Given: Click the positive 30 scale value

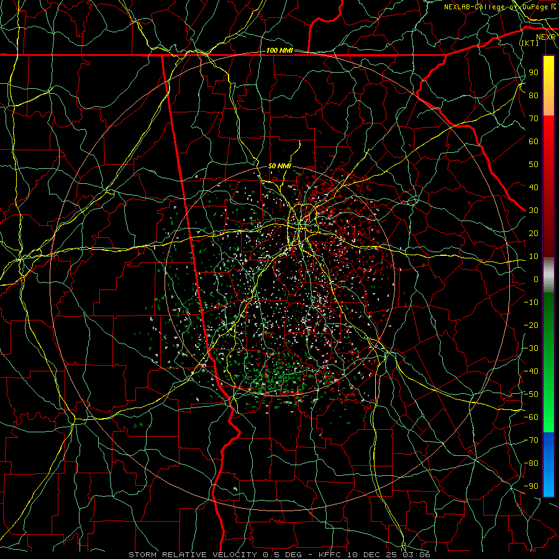Looking at the screenshot, I should coord(534,211).
